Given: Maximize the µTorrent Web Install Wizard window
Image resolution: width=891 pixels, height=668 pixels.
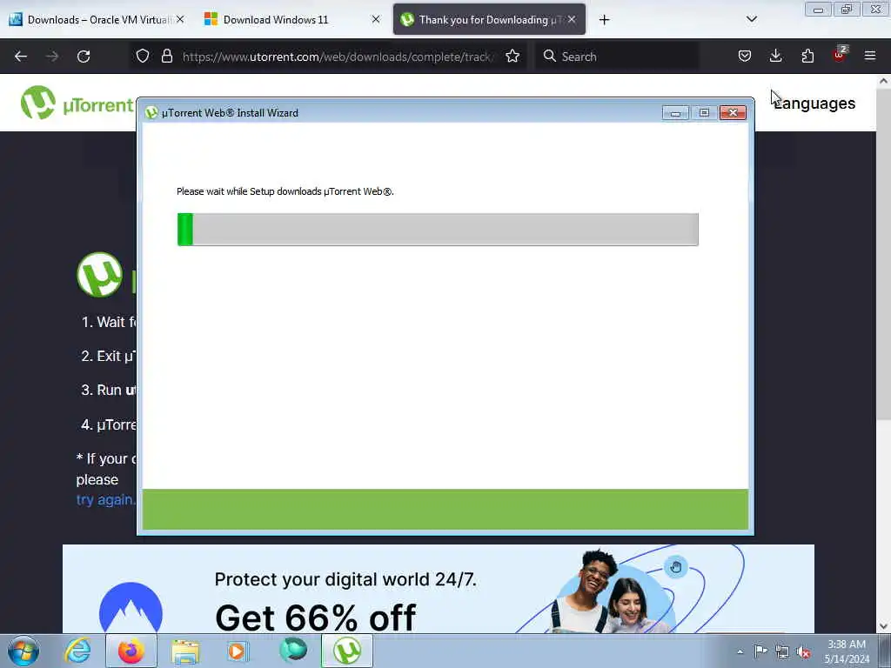Looking at the screenshot, I should (x=704, y=113).
